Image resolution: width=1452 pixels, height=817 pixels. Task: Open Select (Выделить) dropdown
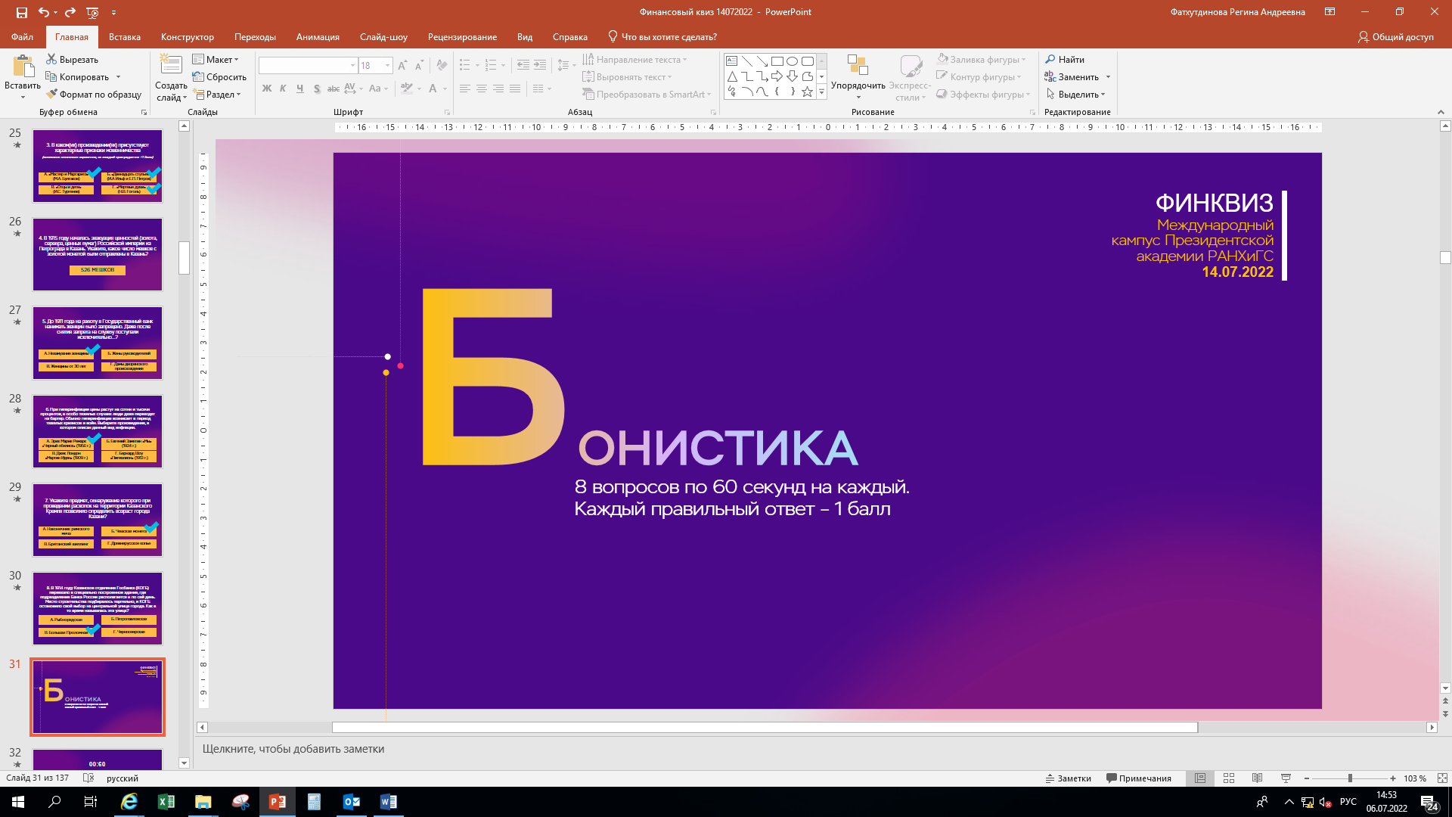pyautogui.click(x=1076, y=95)
